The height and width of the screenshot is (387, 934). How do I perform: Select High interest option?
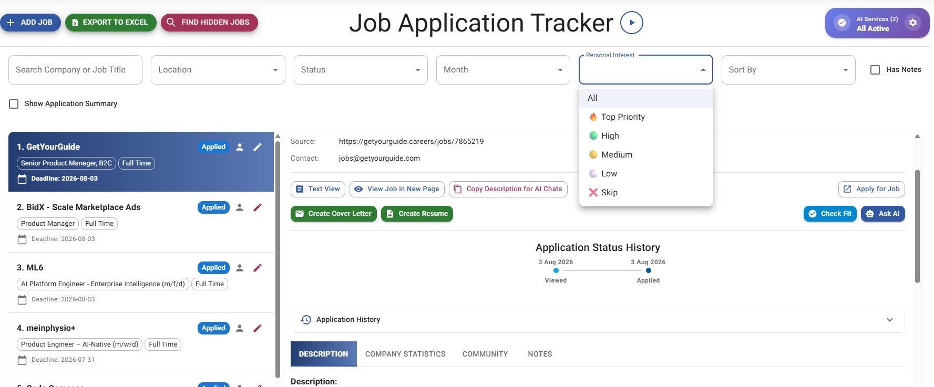coord(646,135)
